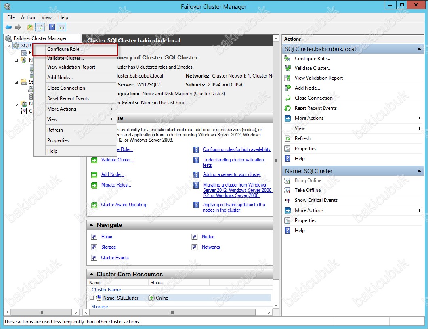The width and height of the screenshot is (428, 329).
Task: Select Failover Cluster Manager root tree node
Action: tap(40, 38)
